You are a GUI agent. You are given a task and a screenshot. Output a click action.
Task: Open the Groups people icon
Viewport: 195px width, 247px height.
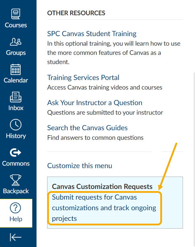pyautogui.click(x=16, y=42)
